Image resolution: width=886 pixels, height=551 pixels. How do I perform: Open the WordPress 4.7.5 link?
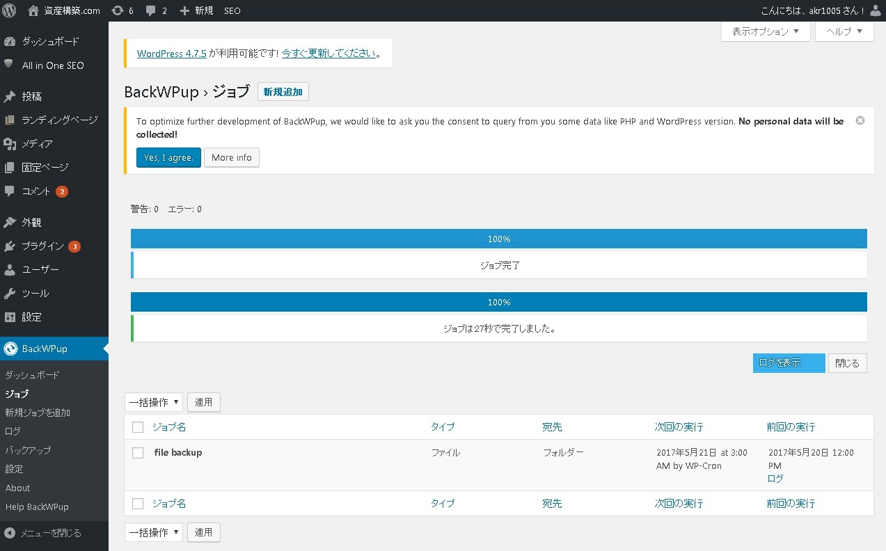[x=172, y=54]
